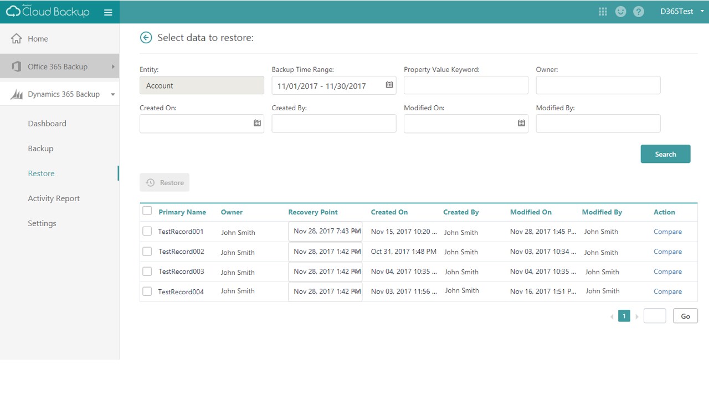The image size is (709, 399).
Task: Sort by Created On column header
Action: pos(389,212)
